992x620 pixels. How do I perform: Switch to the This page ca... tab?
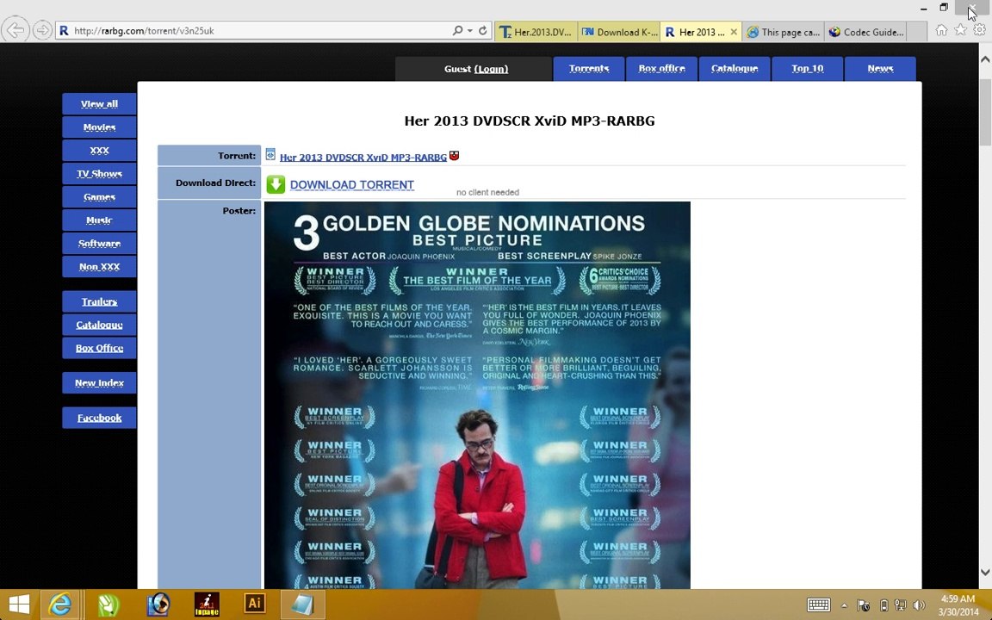pos(784,32)
